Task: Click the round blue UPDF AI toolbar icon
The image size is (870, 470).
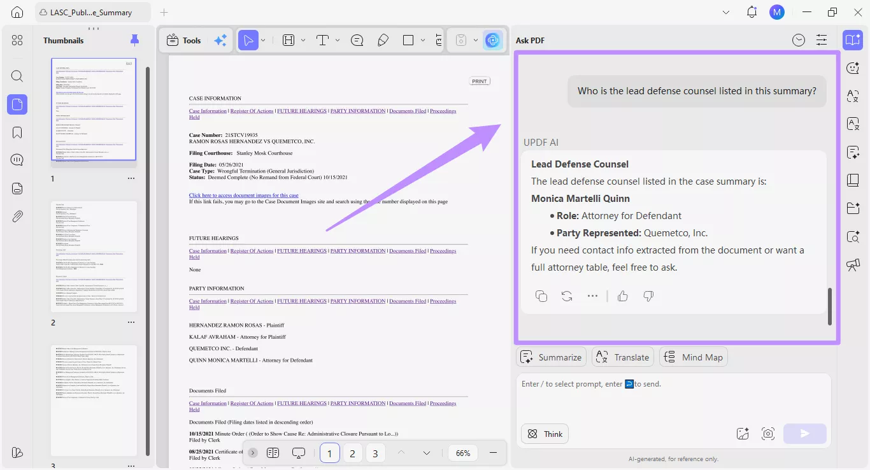Action: pos(492,40)
